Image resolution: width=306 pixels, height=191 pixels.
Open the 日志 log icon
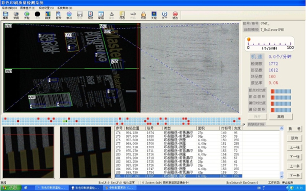pyautogui.click(x=122, y=15)
